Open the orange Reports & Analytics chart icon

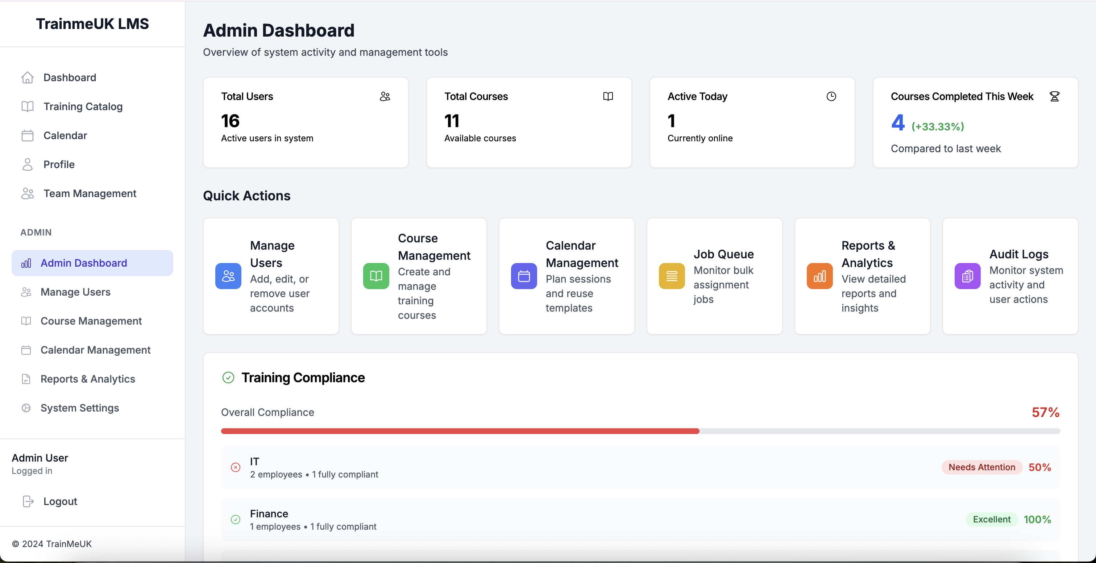click(x=819, y=276)
